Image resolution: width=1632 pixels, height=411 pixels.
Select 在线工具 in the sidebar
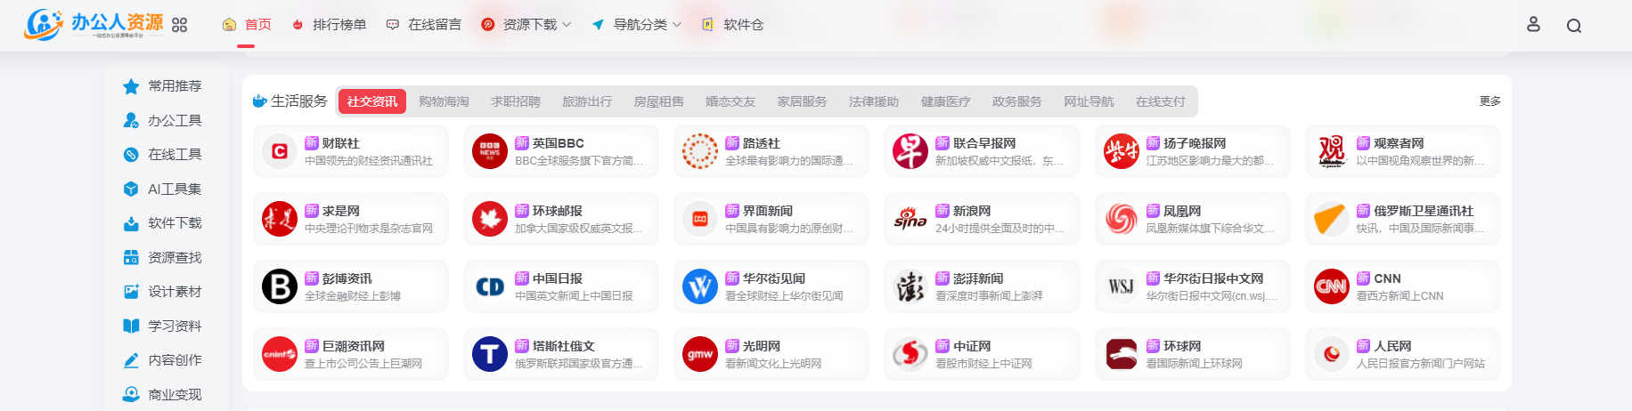163,155
